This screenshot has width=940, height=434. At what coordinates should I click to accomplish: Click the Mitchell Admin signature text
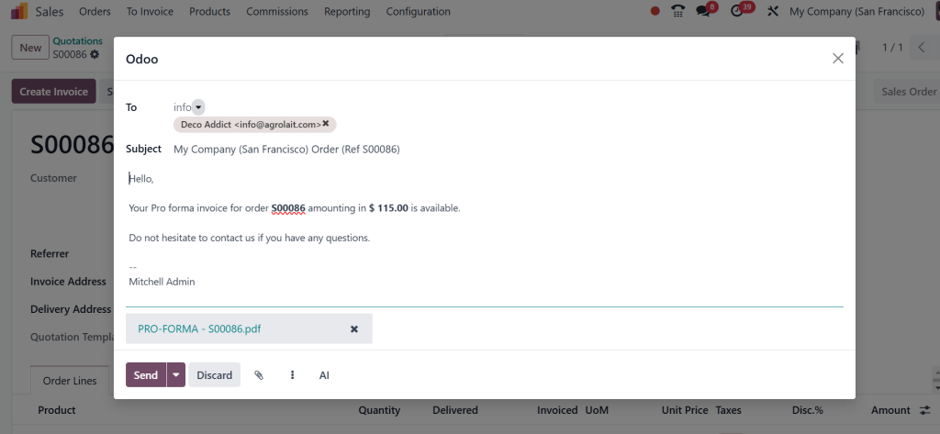pos(162,281)
